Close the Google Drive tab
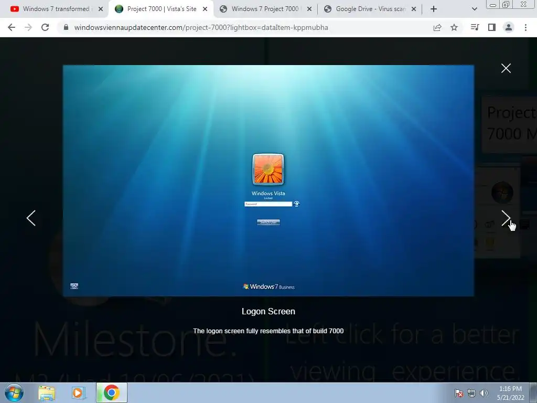 click(414, 9)
